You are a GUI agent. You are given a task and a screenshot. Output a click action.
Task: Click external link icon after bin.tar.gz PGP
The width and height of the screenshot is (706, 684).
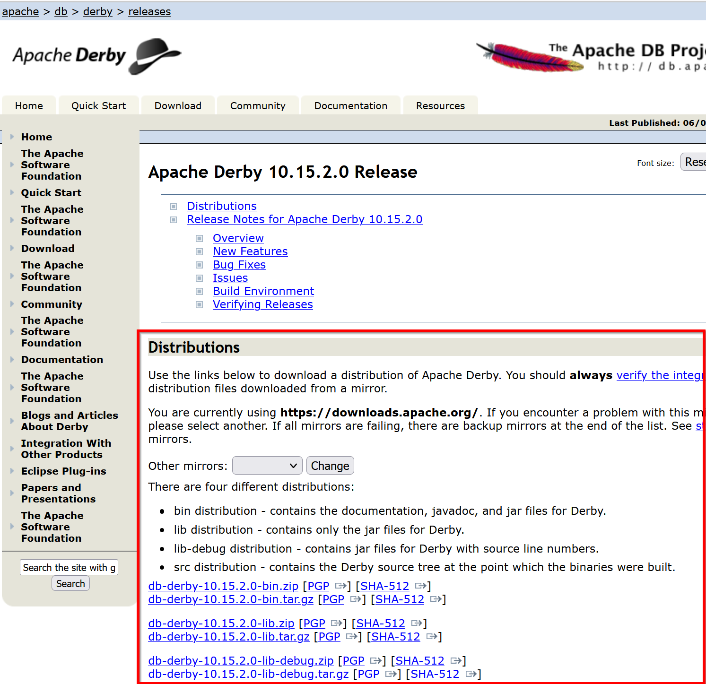pos(355,599)
